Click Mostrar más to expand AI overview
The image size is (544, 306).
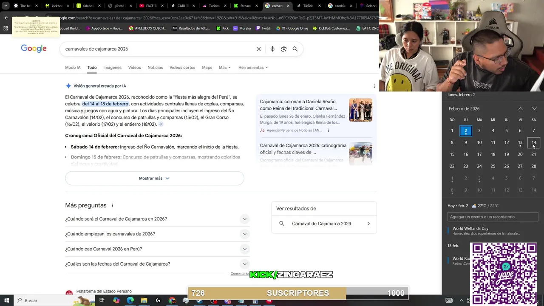click(x=154, y=178)
